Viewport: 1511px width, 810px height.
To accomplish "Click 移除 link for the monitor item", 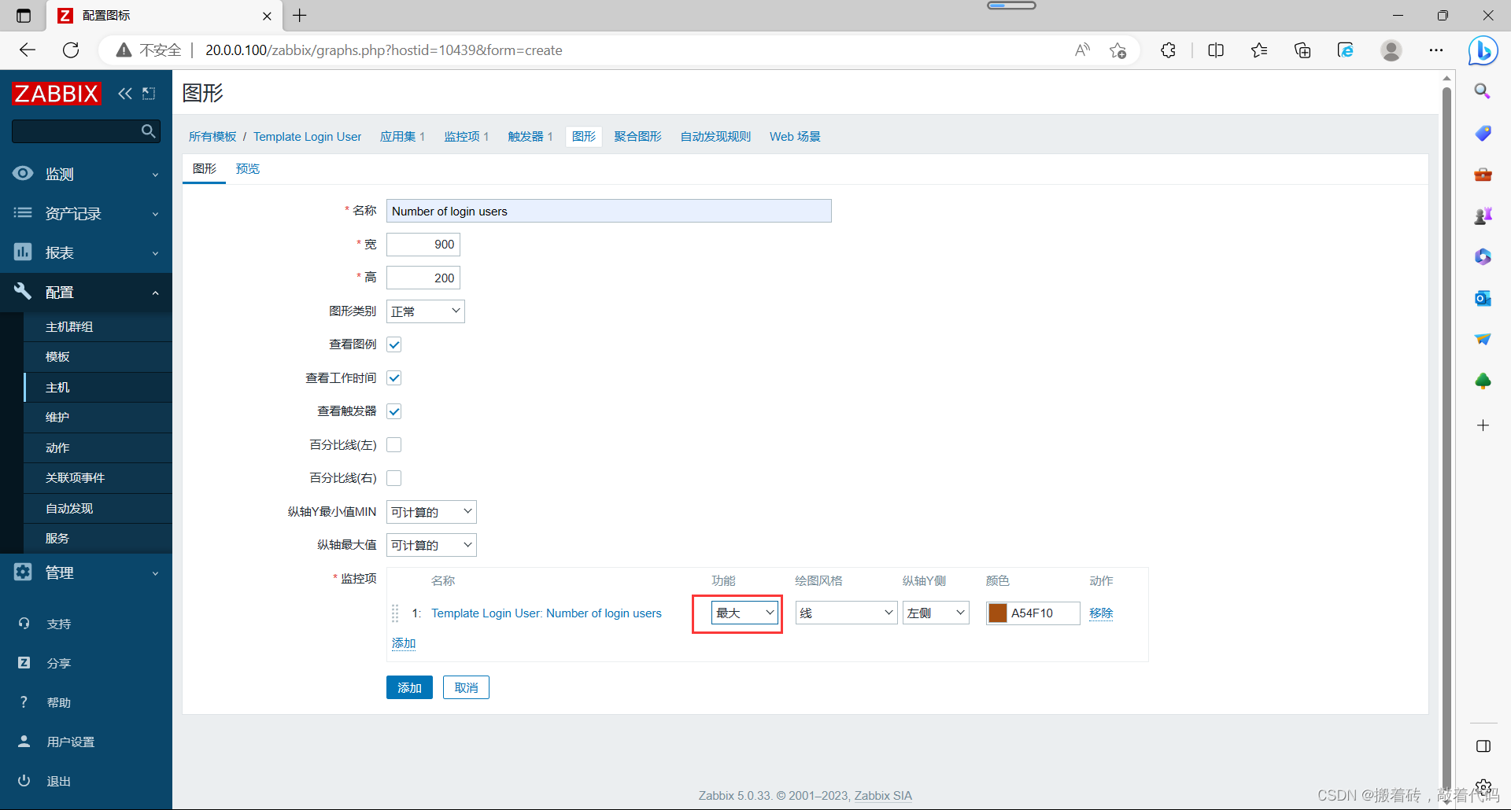I will (1101, 613).
